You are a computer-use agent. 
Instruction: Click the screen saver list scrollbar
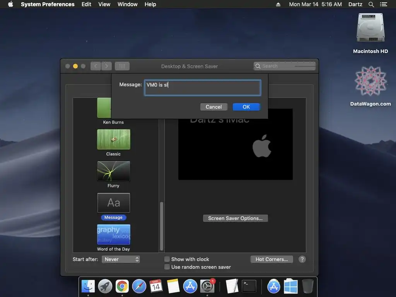(162, 226)
